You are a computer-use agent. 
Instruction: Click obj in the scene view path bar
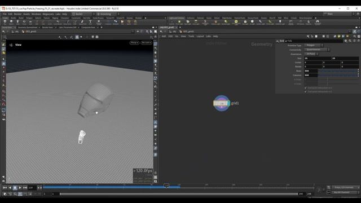[17, 32]
